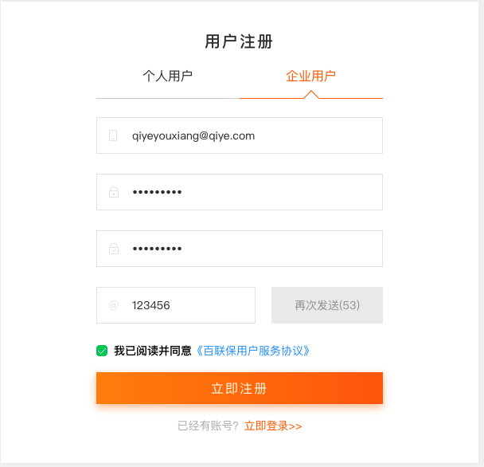Click the @ icon in verification code field
The image size is (484, 467).
(x=114, y=305)
